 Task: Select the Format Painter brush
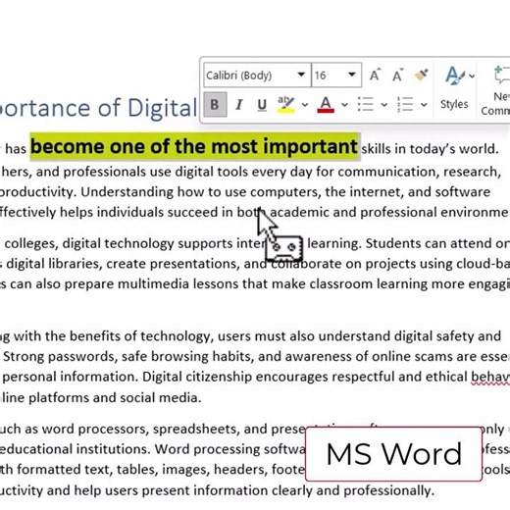pos(422,75)
